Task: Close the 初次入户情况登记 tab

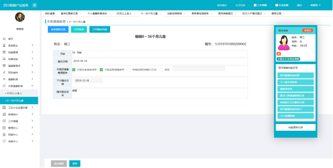Action: (265, 13)
